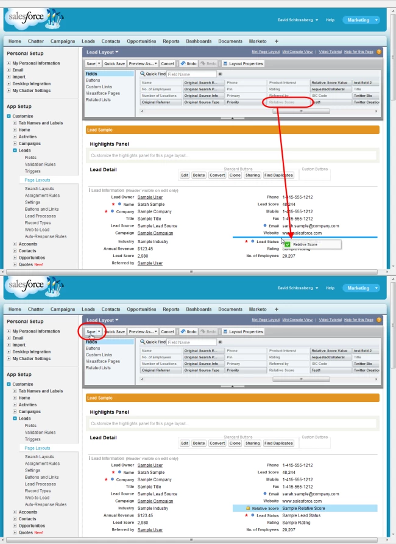Click the palette horizontal scrollbar thumb in upper screenshot
This screenshot has width=396, height=544.
301,111
